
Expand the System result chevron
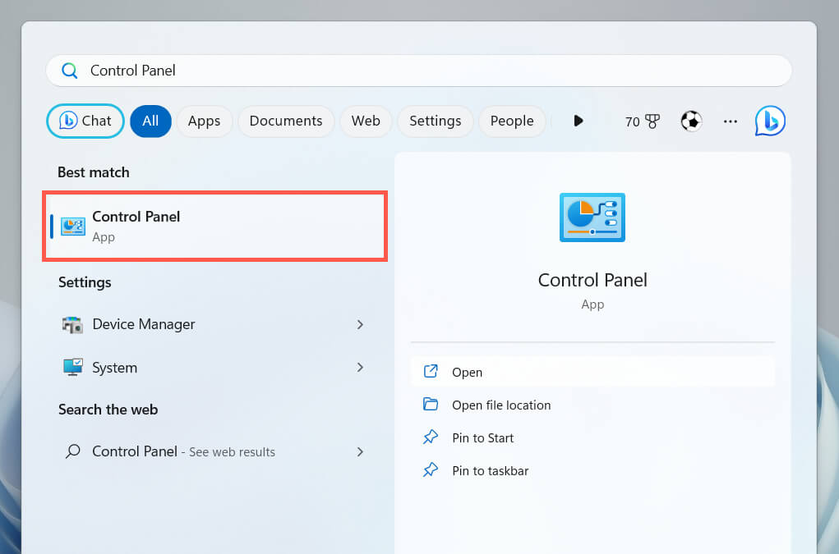360,368
